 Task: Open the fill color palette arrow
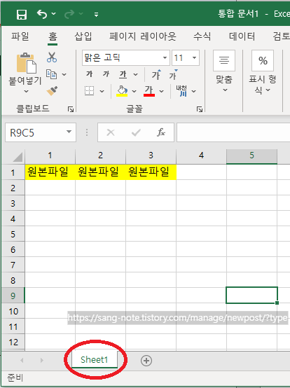click(x=134, y=91)
